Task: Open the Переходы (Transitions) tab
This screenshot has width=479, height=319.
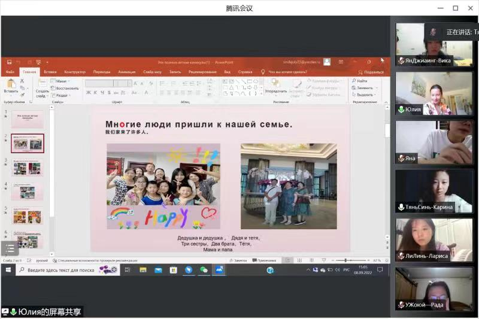Action: [102, 72]
